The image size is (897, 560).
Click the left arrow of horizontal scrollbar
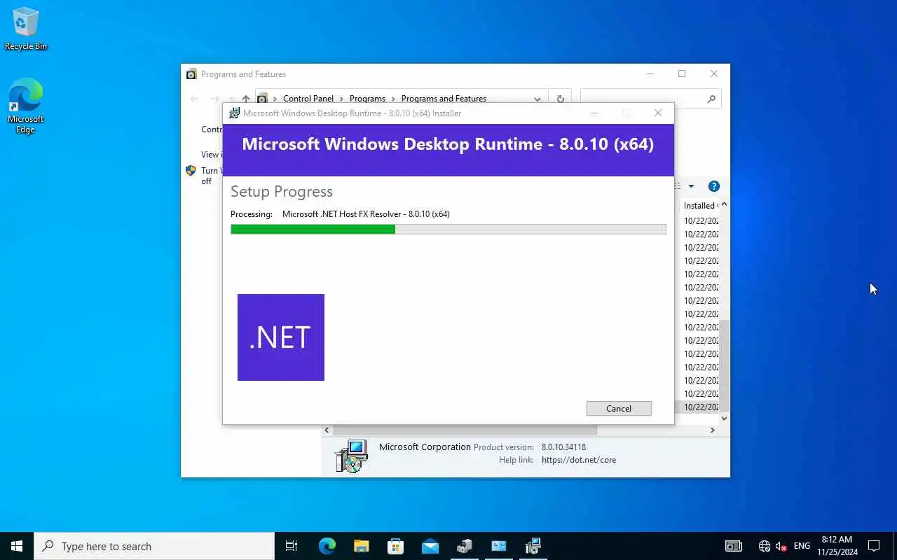click(x=327, y=430)
